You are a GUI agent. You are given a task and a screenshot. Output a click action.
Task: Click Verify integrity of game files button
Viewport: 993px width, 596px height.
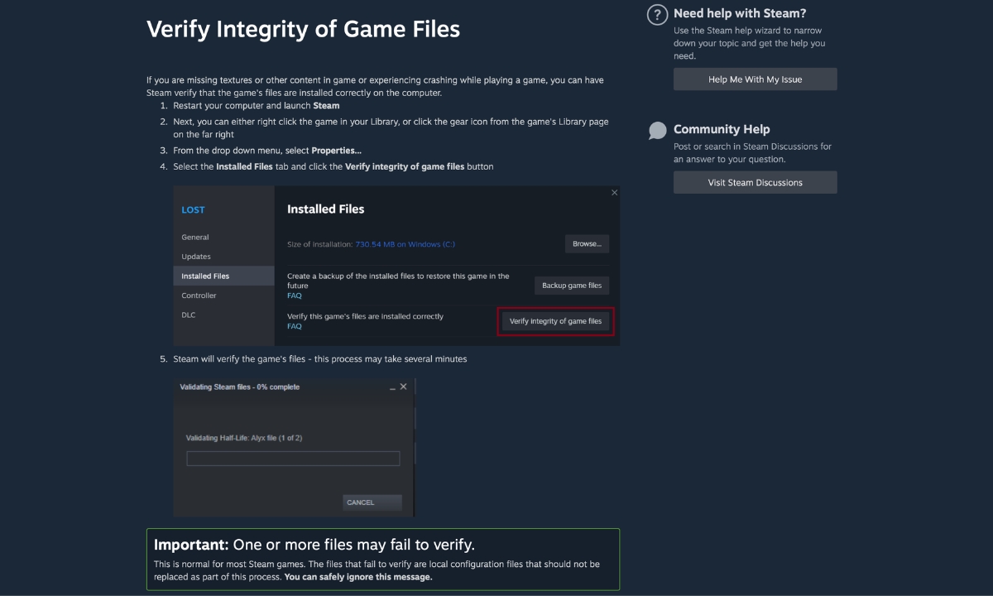click(555, 321)
